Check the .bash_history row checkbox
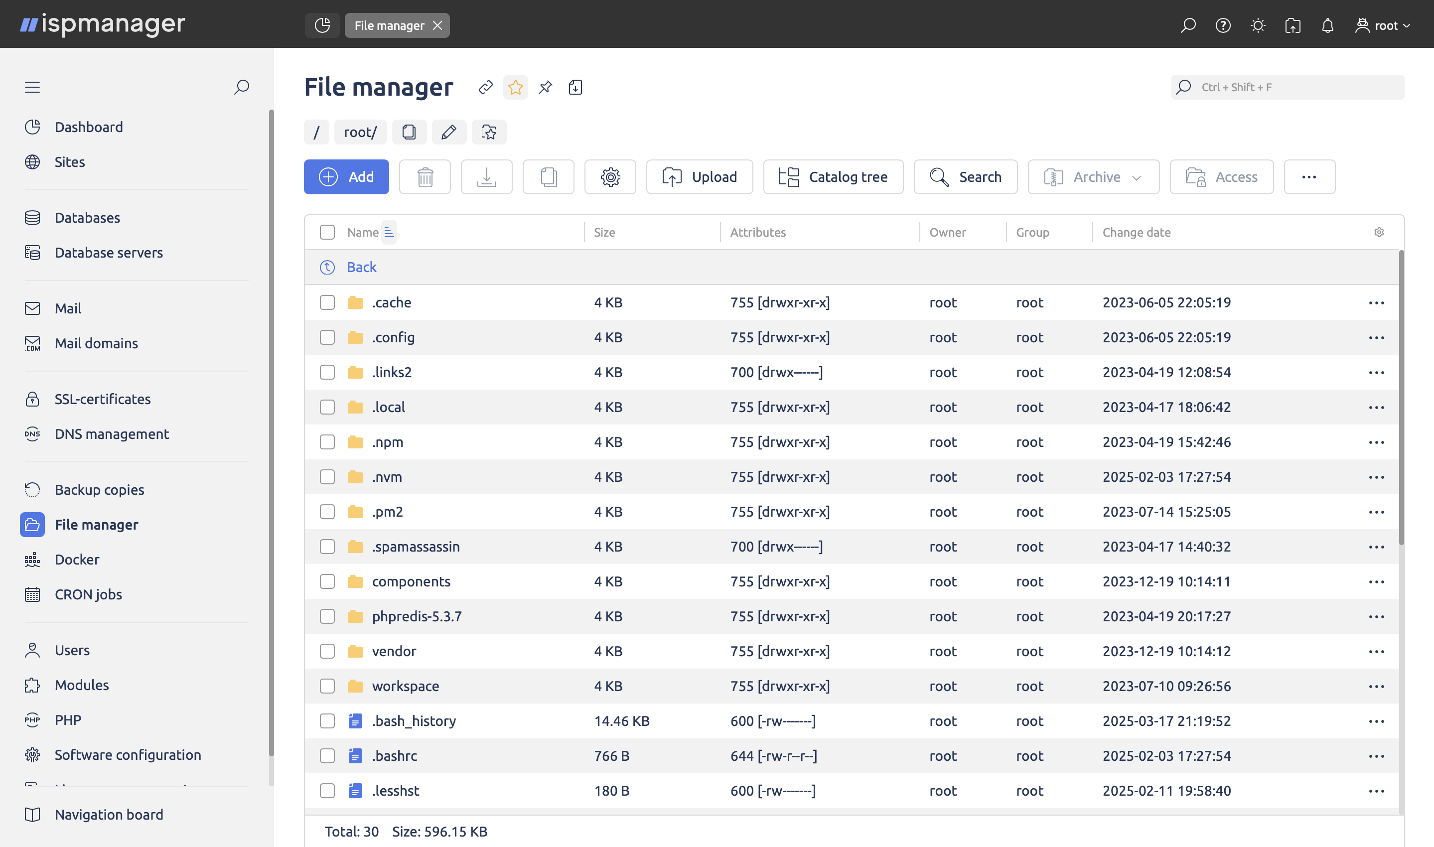Image resolution: width=1434 pixels, height=847 pixels. (x=327, y=721)
